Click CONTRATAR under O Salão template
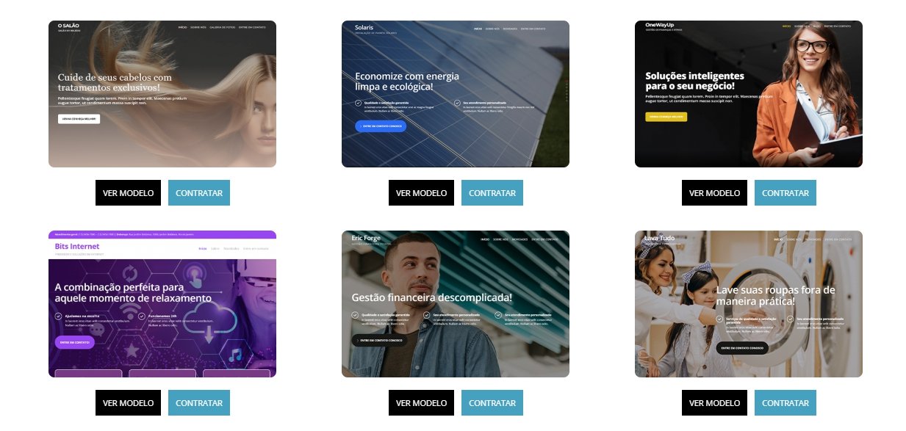 tap(199, 193)
